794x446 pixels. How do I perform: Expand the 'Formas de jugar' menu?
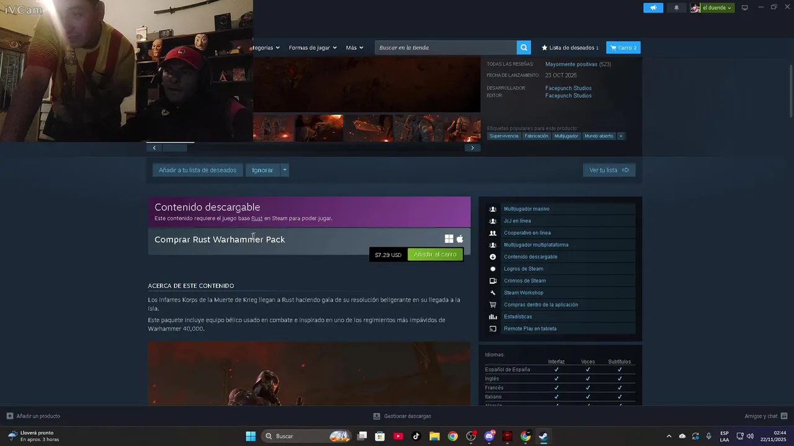[x=313, y=48]
